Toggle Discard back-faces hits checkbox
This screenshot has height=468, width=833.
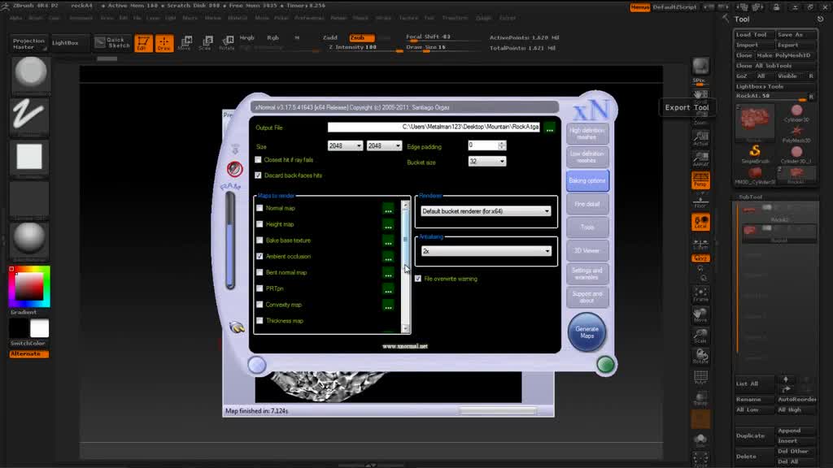(x=258, y=175)
